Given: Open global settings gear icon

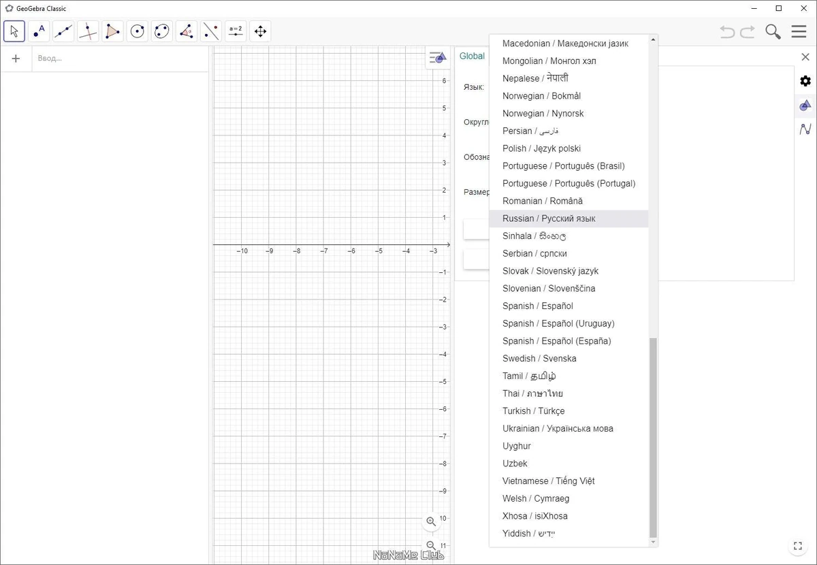Looking at the screenshot, I should [805, 81].
